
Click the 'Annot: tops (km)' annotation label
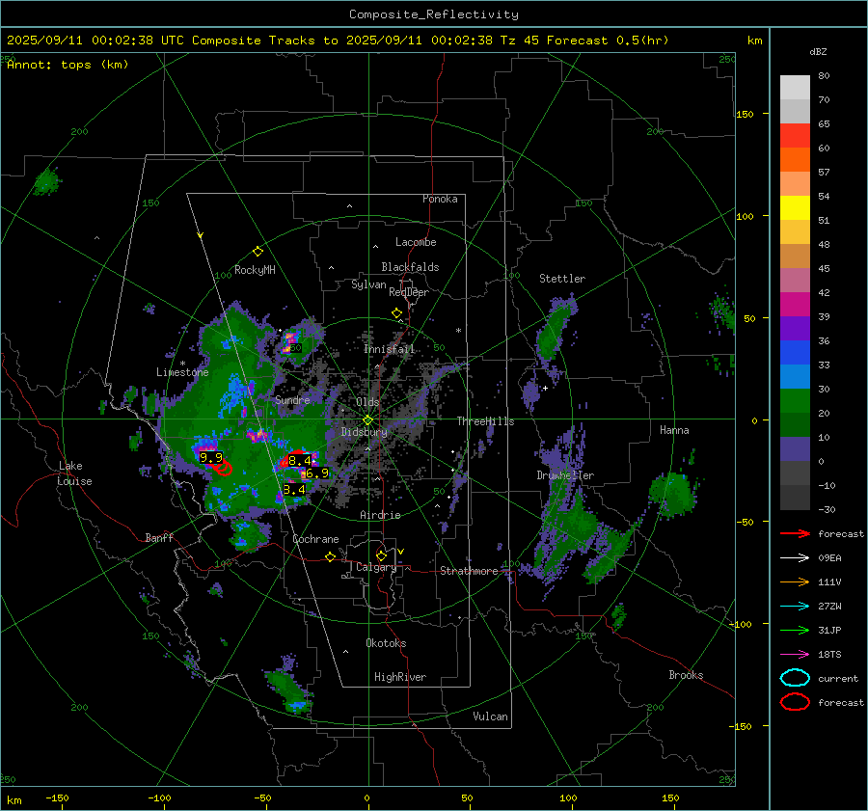(68, 65)
